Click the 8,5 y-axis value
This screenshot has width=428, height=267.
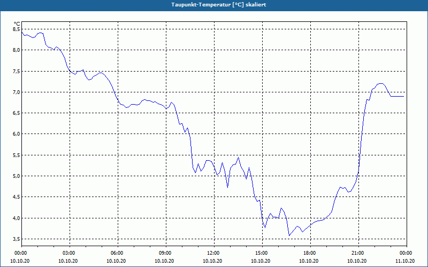pyautogui.click(x=16, y=29)
